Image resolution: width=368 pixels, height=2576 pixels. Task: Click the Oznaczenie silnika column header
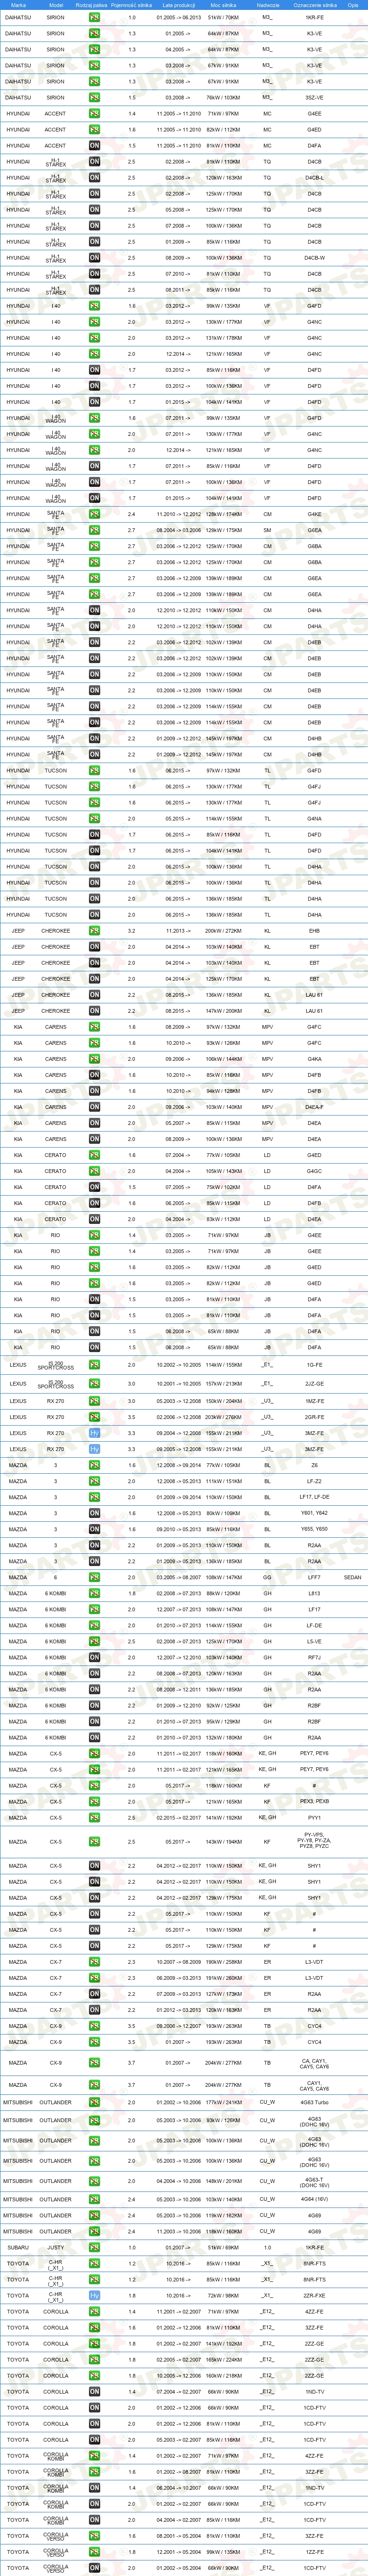pyautogui.click(x=314, y=5)
